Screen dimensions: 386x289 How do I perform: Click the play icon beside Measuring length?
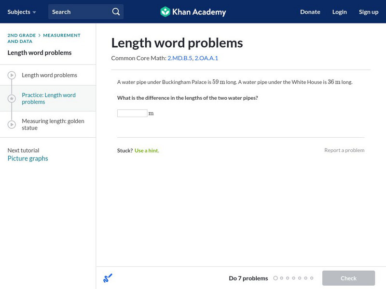[12, 124]
